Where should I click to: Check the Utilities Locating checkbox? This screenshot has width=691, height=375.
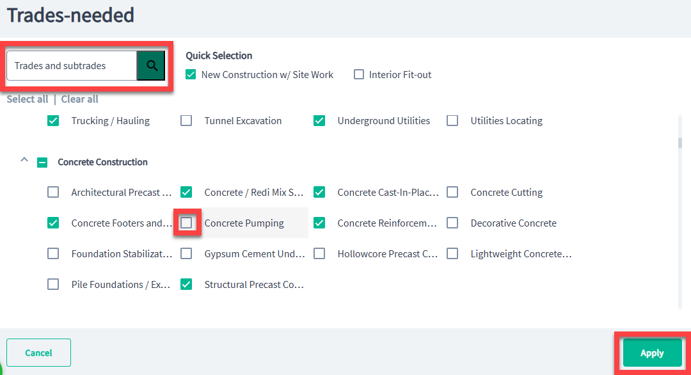[x=452, y=121]
